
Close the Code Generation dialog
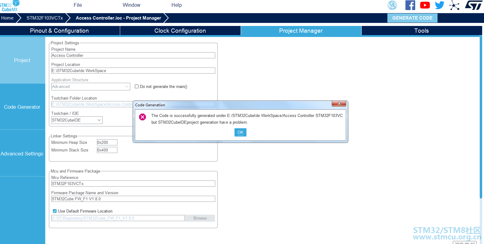tap(339, 104)
